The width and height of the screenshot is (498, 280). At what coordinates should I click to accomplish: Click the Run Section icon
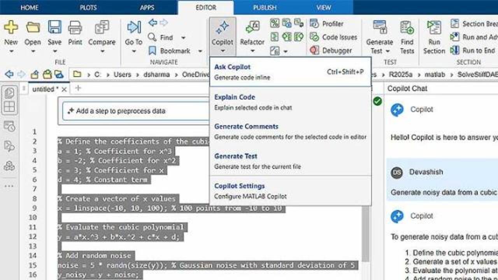(434, 28)
